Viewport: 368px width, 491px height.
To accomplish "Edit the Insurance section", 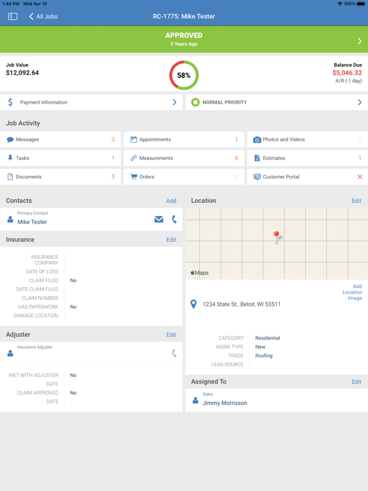I will (171, 240).
